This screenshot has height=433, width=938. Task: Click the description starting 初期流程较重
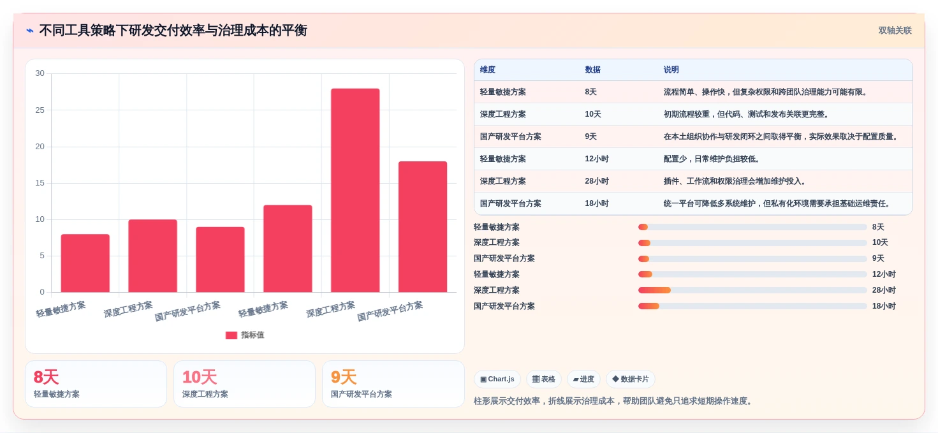coord(747,114)
